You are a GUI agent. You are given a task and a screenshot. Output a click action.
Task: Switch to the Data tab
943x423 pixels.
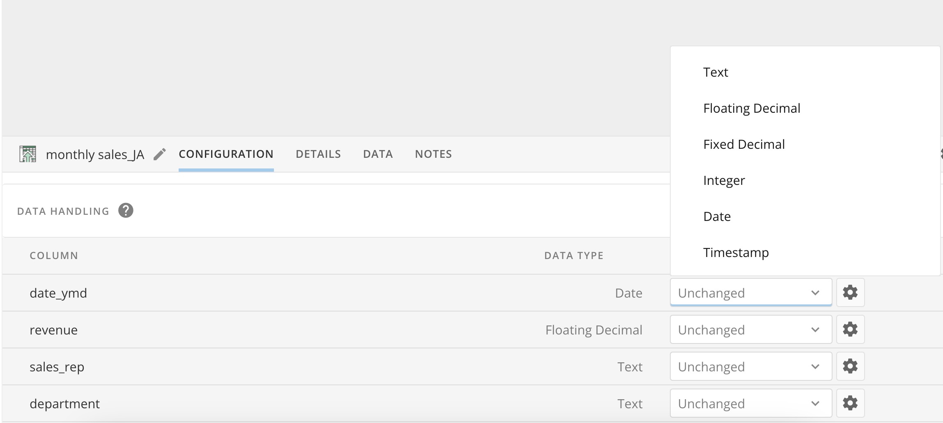[x=378, y=154]
